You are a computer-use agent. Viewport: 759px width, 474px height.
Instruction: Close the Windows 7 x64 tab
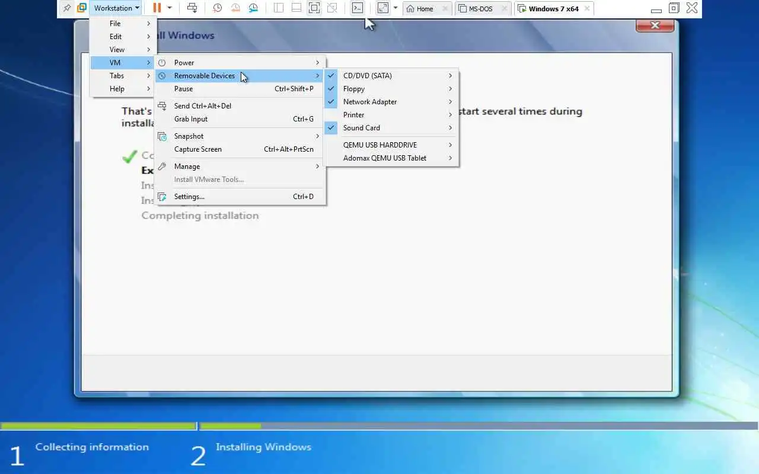587,9
